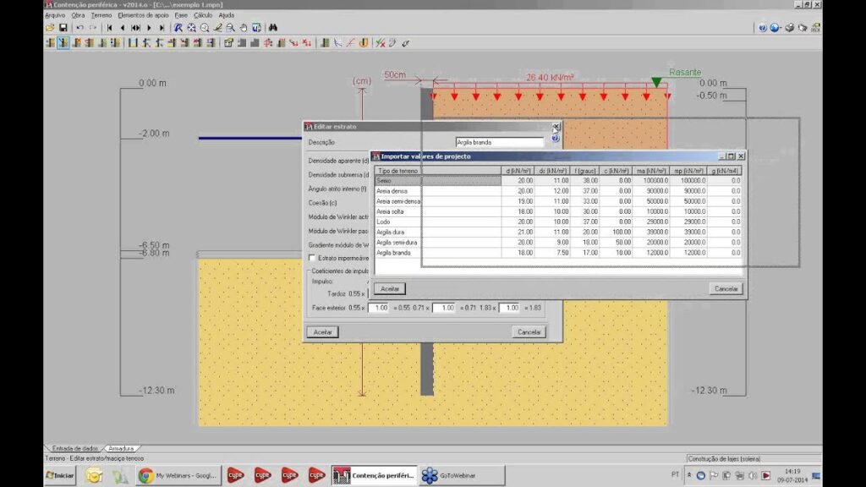This screenshot has width=866, height=487.
Task: Go to the first phase arrow
Action: click(x=109, y=28)
